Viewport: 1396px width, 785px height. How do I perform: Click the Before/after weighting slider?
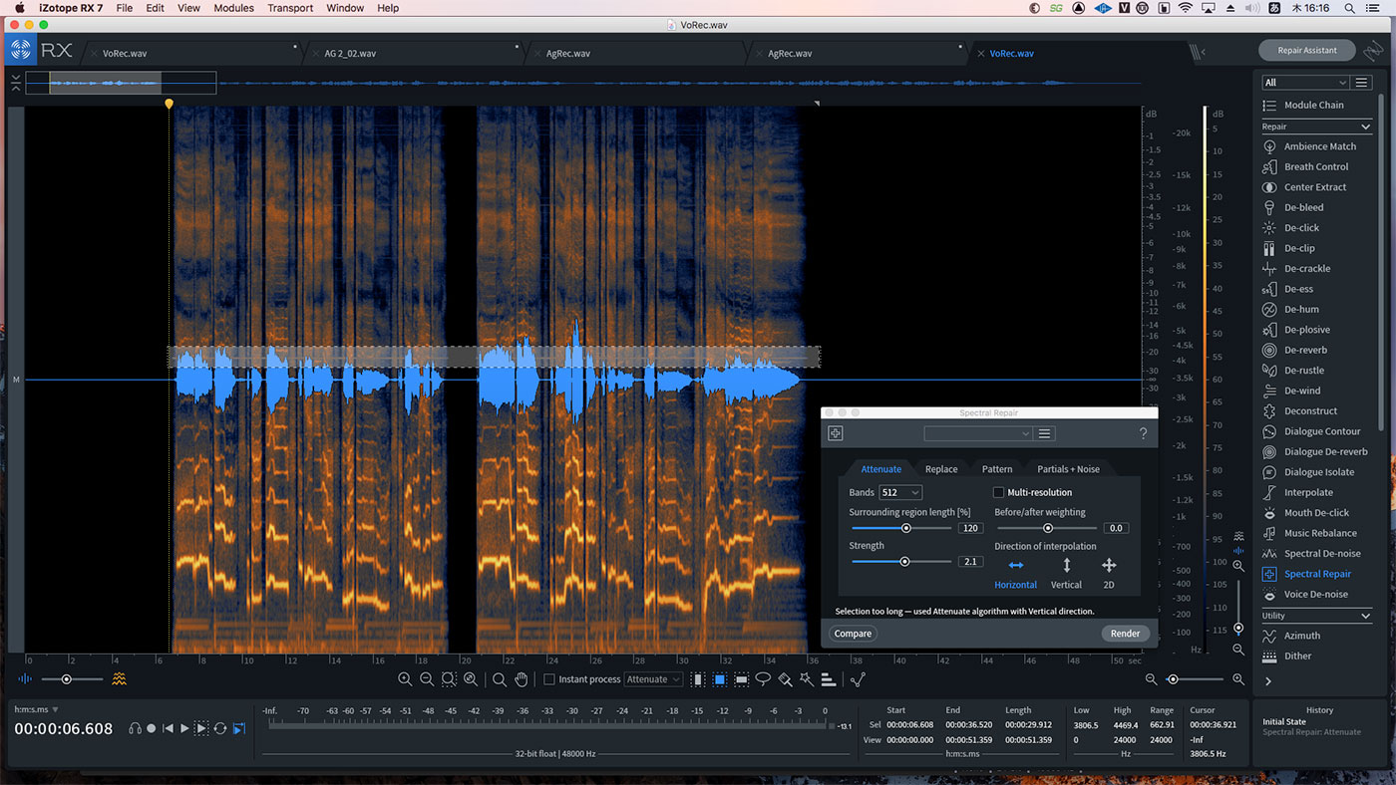pyautogui.click(x=1047, y=528)
